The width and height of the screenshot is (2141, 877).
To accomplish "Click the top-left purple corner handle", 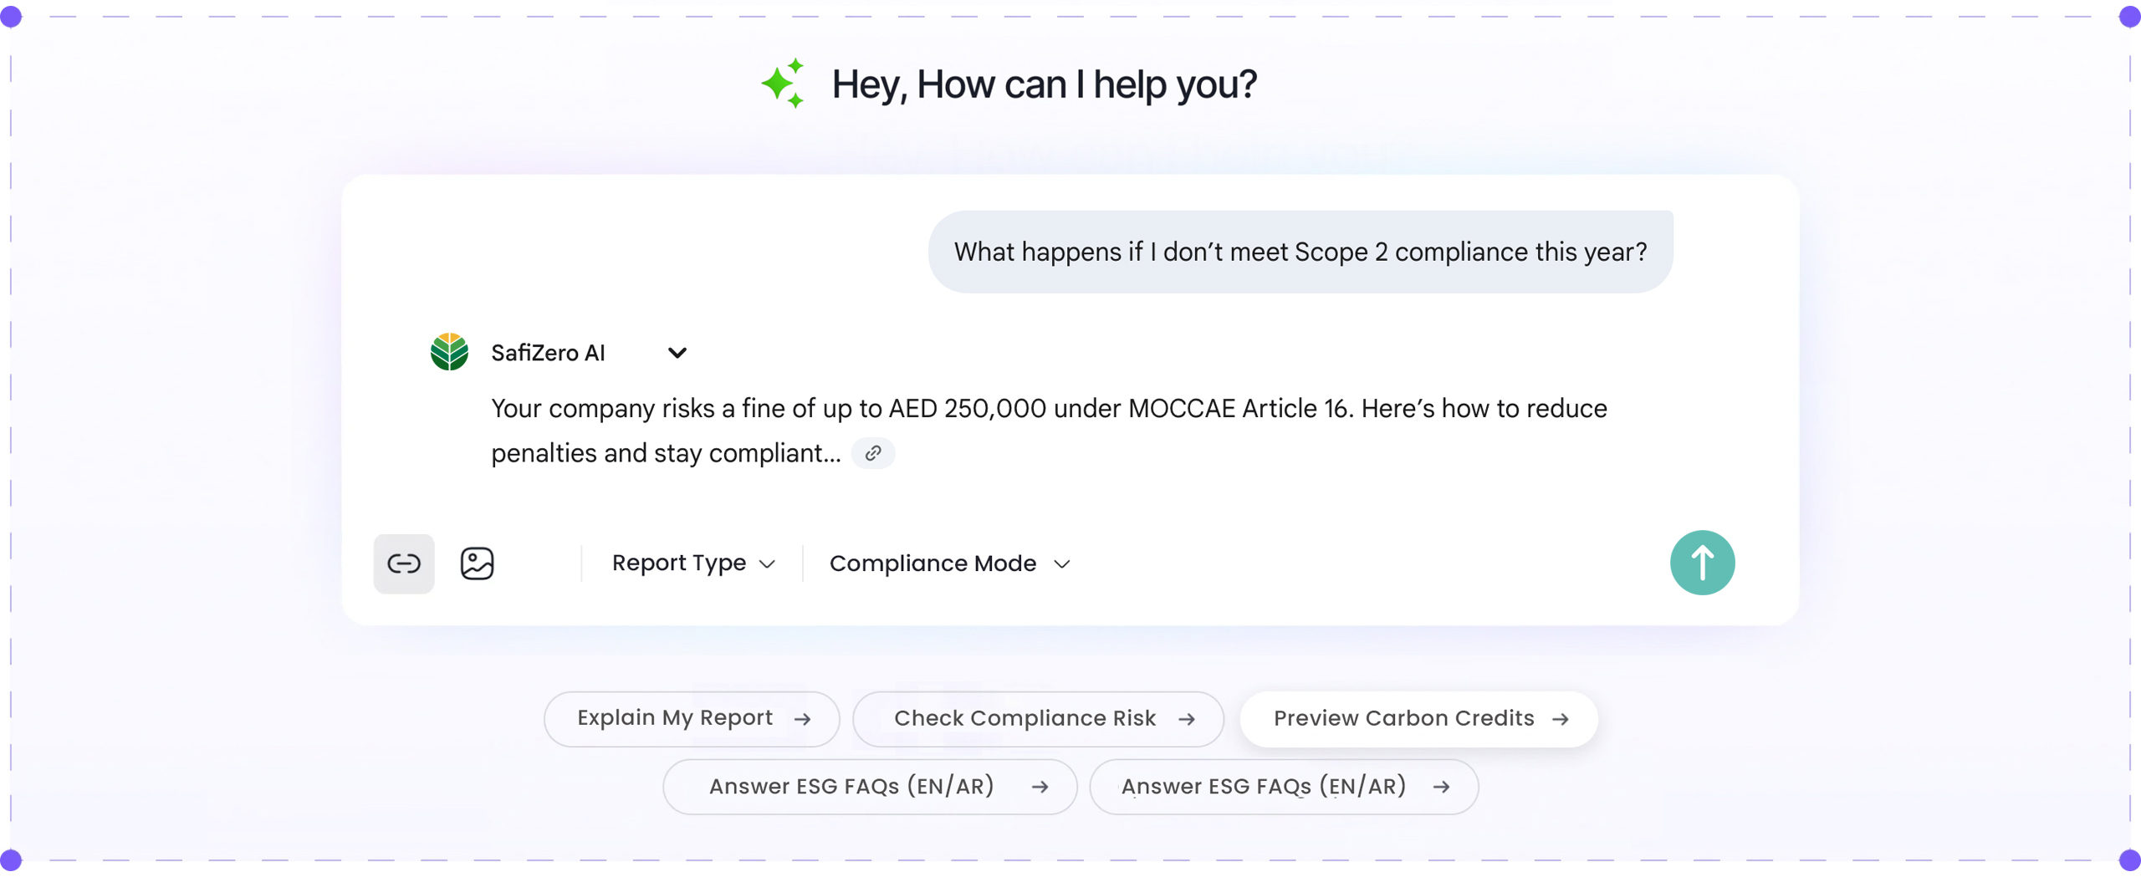I will pos(11,17).
